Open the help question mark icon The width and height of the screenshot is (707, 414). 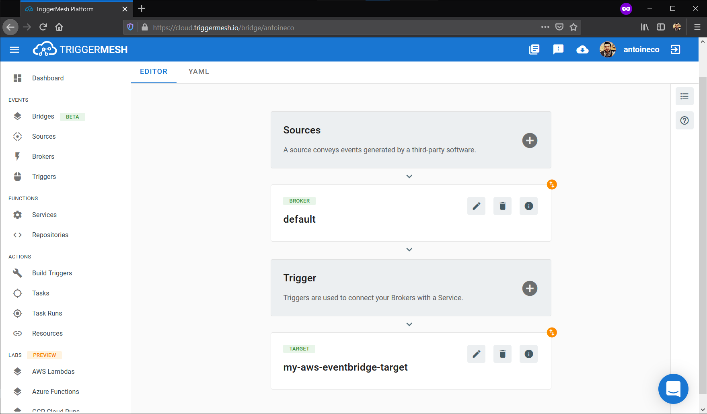coord(684,121)
